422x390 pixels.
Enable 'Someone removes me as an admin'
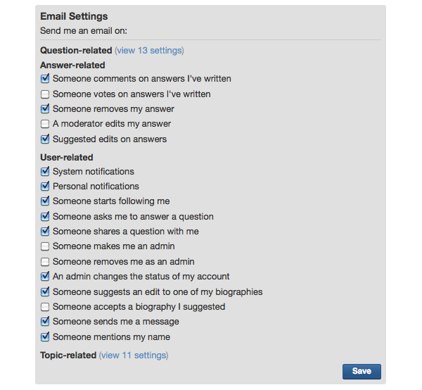[x=46, y=262]
